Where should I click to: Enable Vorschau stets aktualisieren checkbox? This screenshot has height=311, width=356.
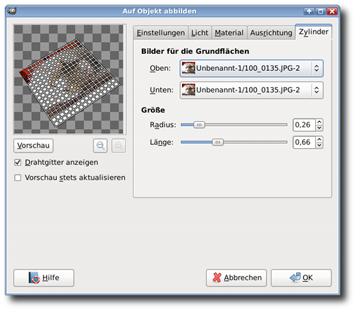(x=18, y=178)
